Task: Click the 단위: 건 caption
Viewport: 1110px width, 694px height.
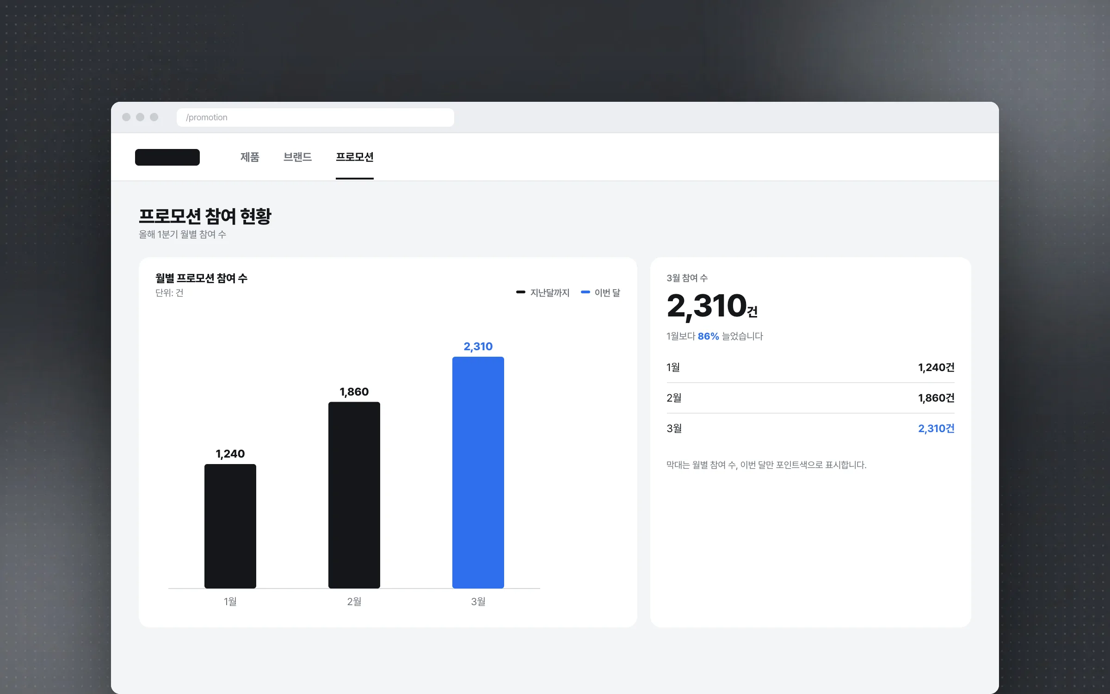Action: tap(169, 293)
